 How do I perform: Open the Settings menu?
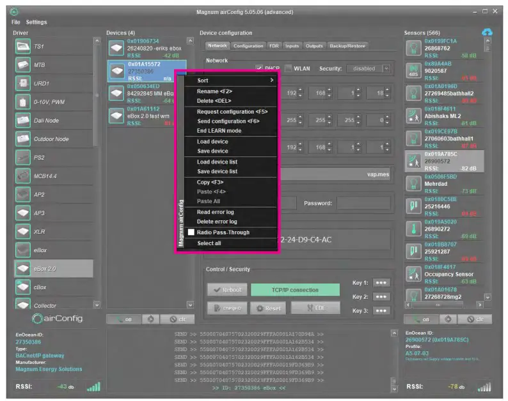click(36, 22)
